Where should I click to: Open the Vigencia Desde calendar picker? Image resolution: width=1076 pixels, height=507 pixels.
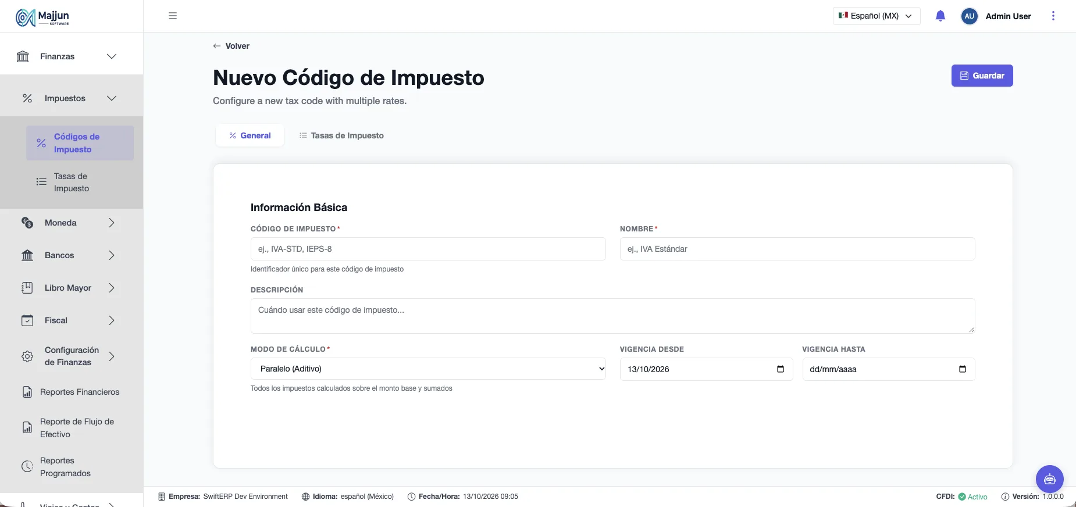(781, 369)
